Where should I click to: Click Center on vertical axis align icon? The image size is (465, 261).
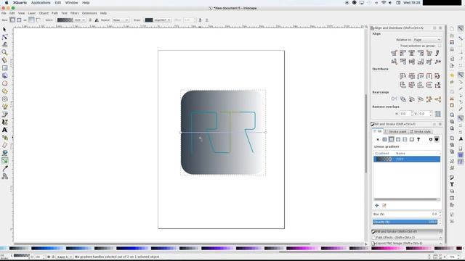412,53
